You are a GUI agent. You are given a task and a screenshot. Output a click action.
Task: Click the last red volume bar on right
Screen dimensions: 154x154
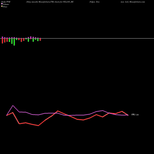[x=40, y=39]
